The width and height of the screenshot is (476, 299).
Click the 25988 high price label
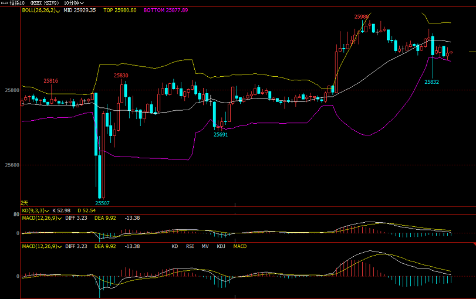tap(362, 16)
